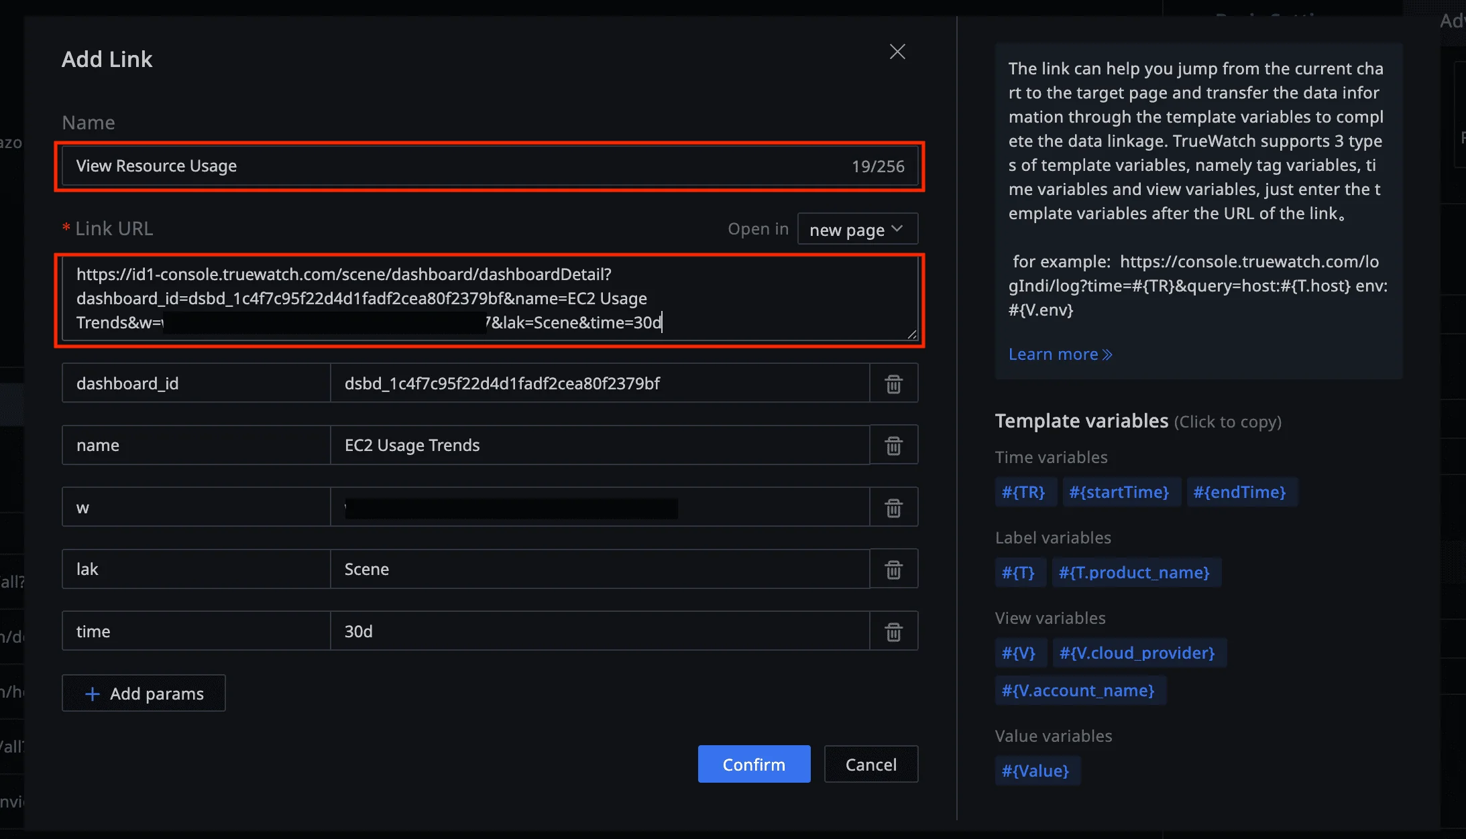Copy the #{startTime} variable
The height and width of the screenshot is (839, 1466).
point(1119,493)
